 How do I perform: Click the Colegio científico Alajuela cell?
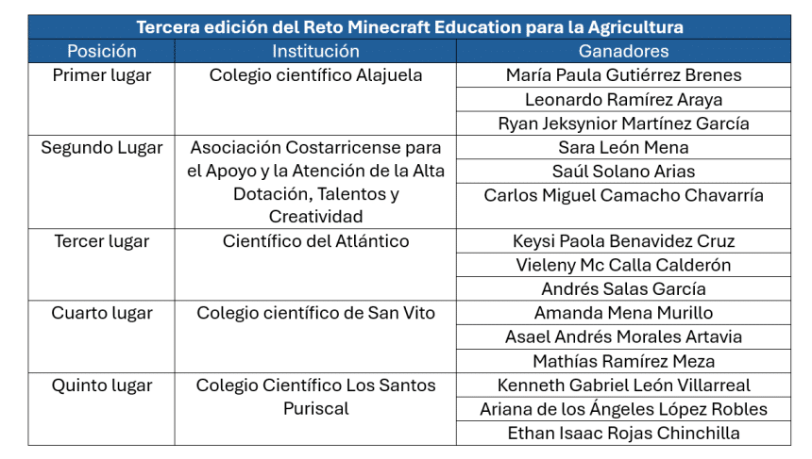(x=315, y=75)
